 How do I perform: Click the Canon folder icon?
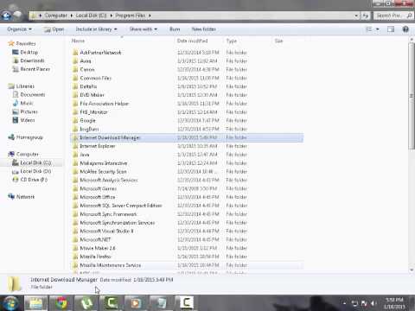click(x=75, y=69)
